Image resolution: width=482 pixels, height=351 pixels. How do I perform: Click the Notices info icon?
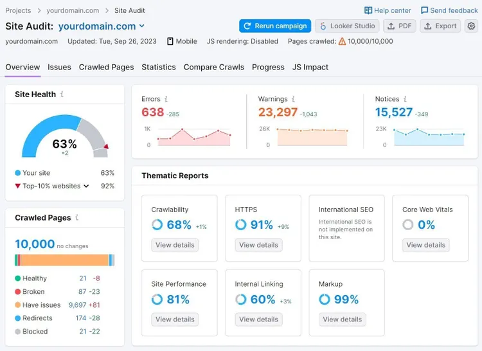coord(405,99)
